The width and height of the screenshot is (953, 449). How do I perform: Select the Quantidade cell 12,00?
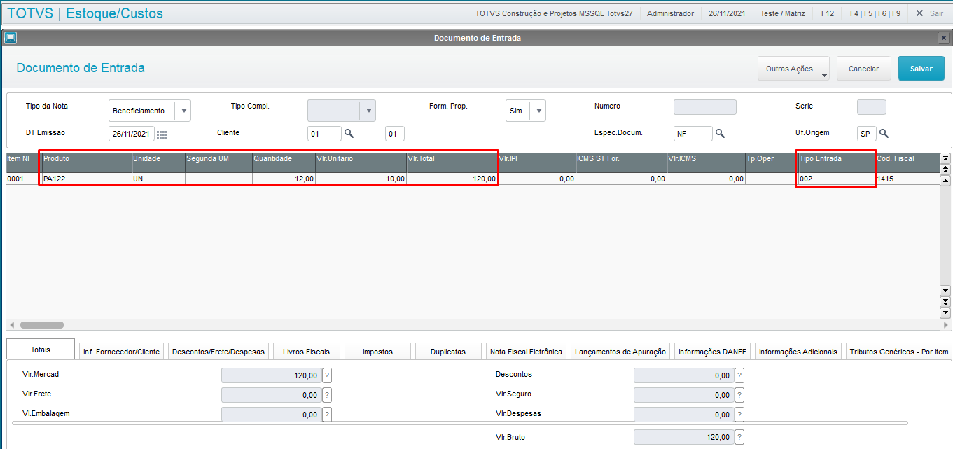284,179
